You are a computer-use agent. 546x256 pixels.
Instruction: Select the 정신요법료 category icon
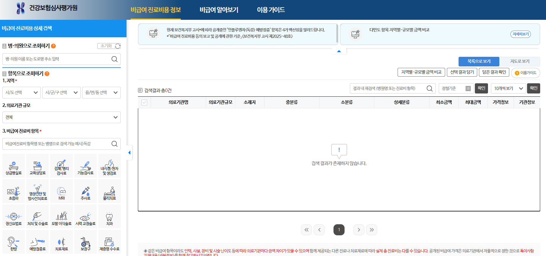click(14, 216)
